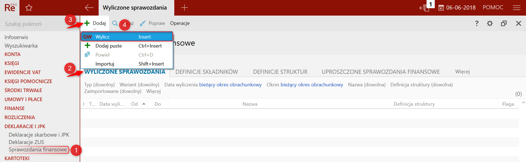The width and height of the screenshot is (526, 162).
Task: Switch to Definicje składników tab
Action: click(207, 72)
